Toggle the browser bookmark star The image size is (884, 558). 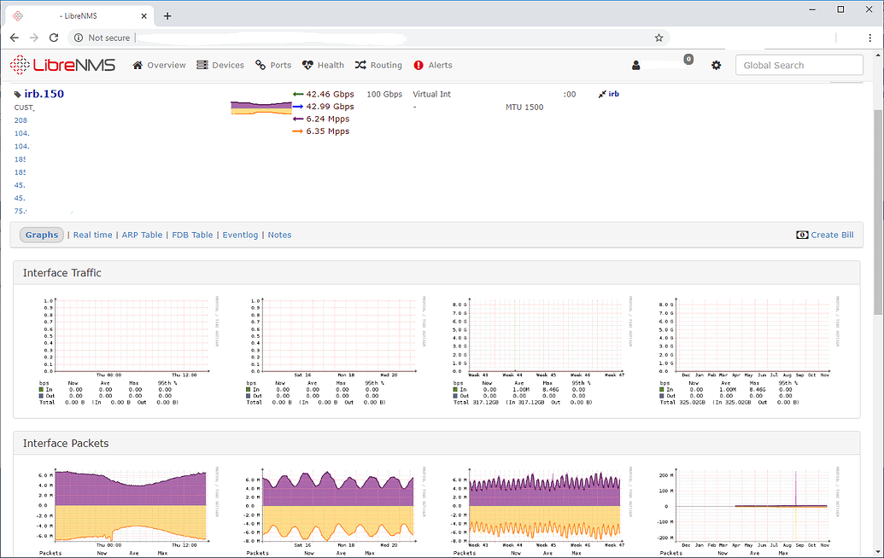(659, 38)
